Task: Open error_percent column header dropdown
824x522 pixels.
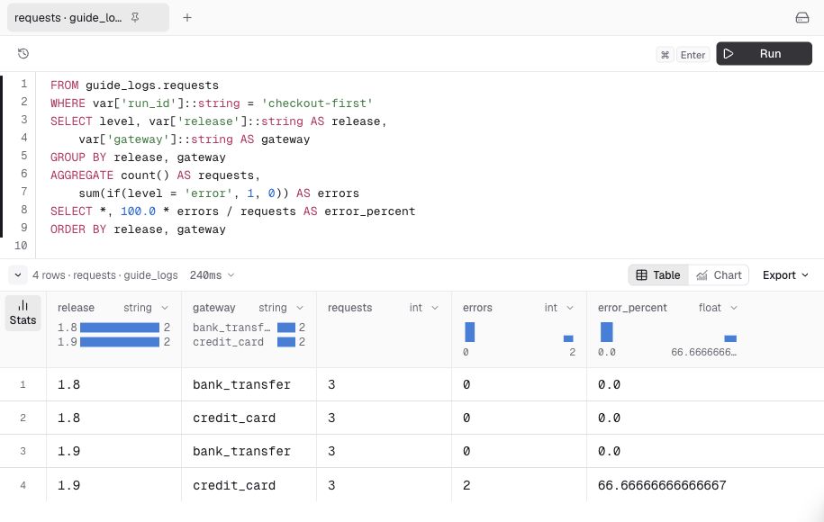Action: (734, 308)
